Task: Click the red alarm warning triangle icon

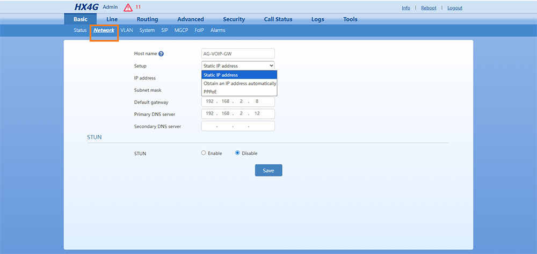Action: (x=128, y=8)
